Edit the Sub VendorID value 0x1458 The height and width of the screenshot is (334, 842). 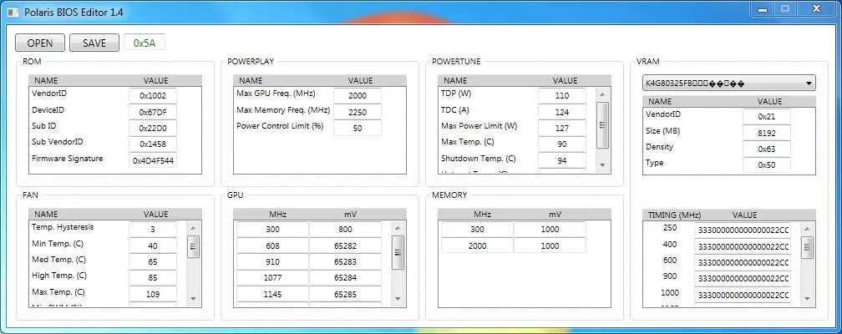pyautogui.click(x=153, y=144)
